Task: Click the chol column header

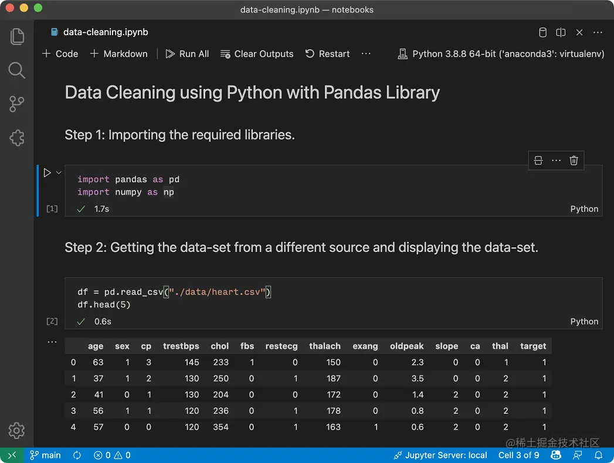Action: point(220,346)
